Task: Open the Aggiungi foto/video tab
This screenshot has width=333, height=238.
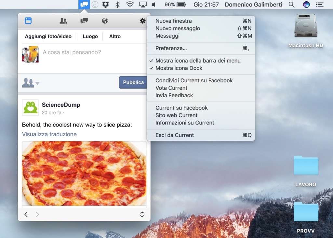Action: coord(48,36)
